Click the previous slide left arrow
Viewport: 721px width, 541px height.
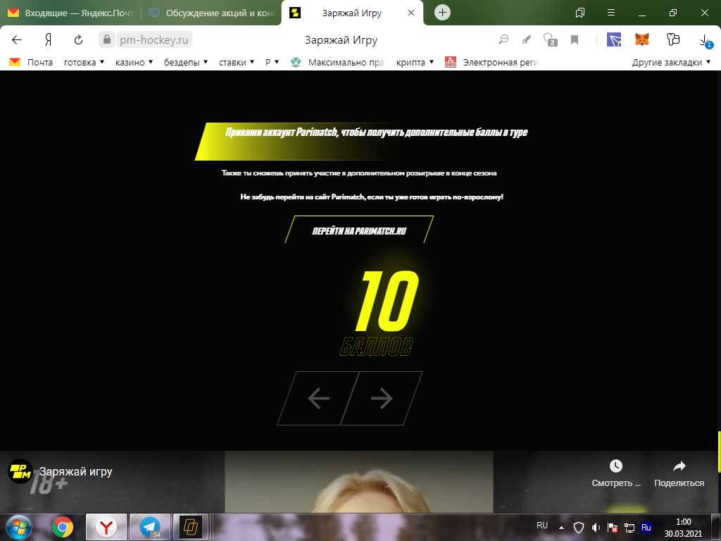coord(318,398)
